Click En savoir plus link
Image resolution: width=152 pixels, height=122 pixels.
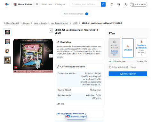142,61
